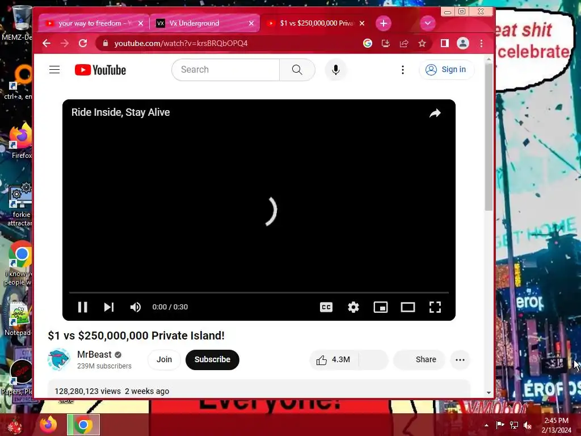Click the address bar URL
Viewport: 581px width, 436px height.
click(181, 43)
